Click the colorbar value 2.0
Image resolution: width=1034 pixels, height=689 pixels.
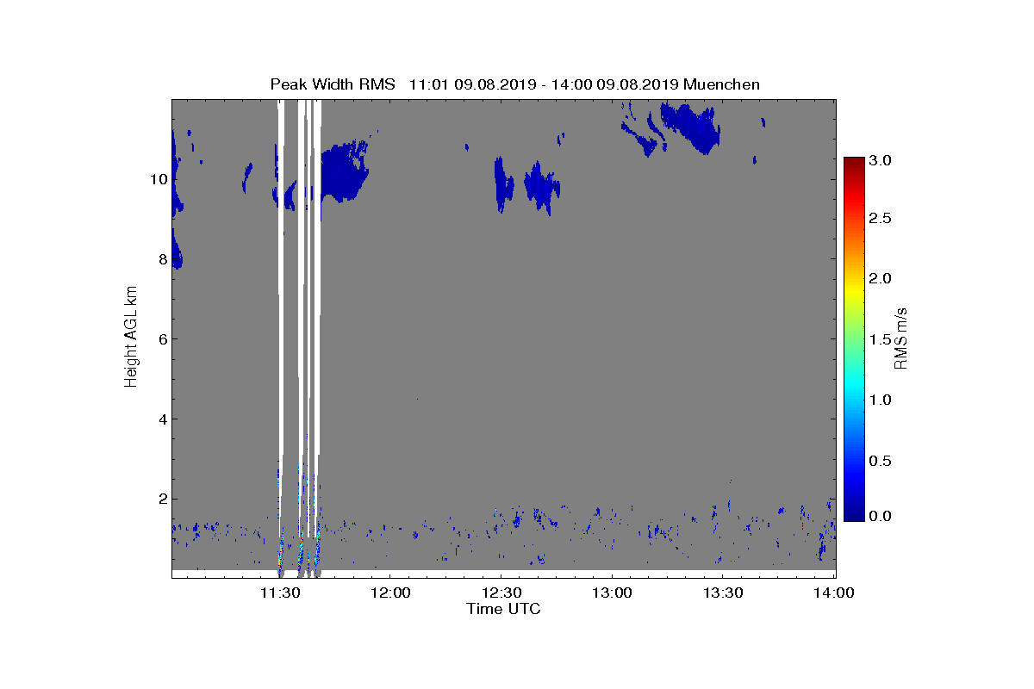click(881, 278)
